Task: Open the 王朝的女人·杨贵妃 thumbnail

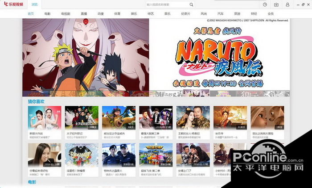Action: point(193,118)
